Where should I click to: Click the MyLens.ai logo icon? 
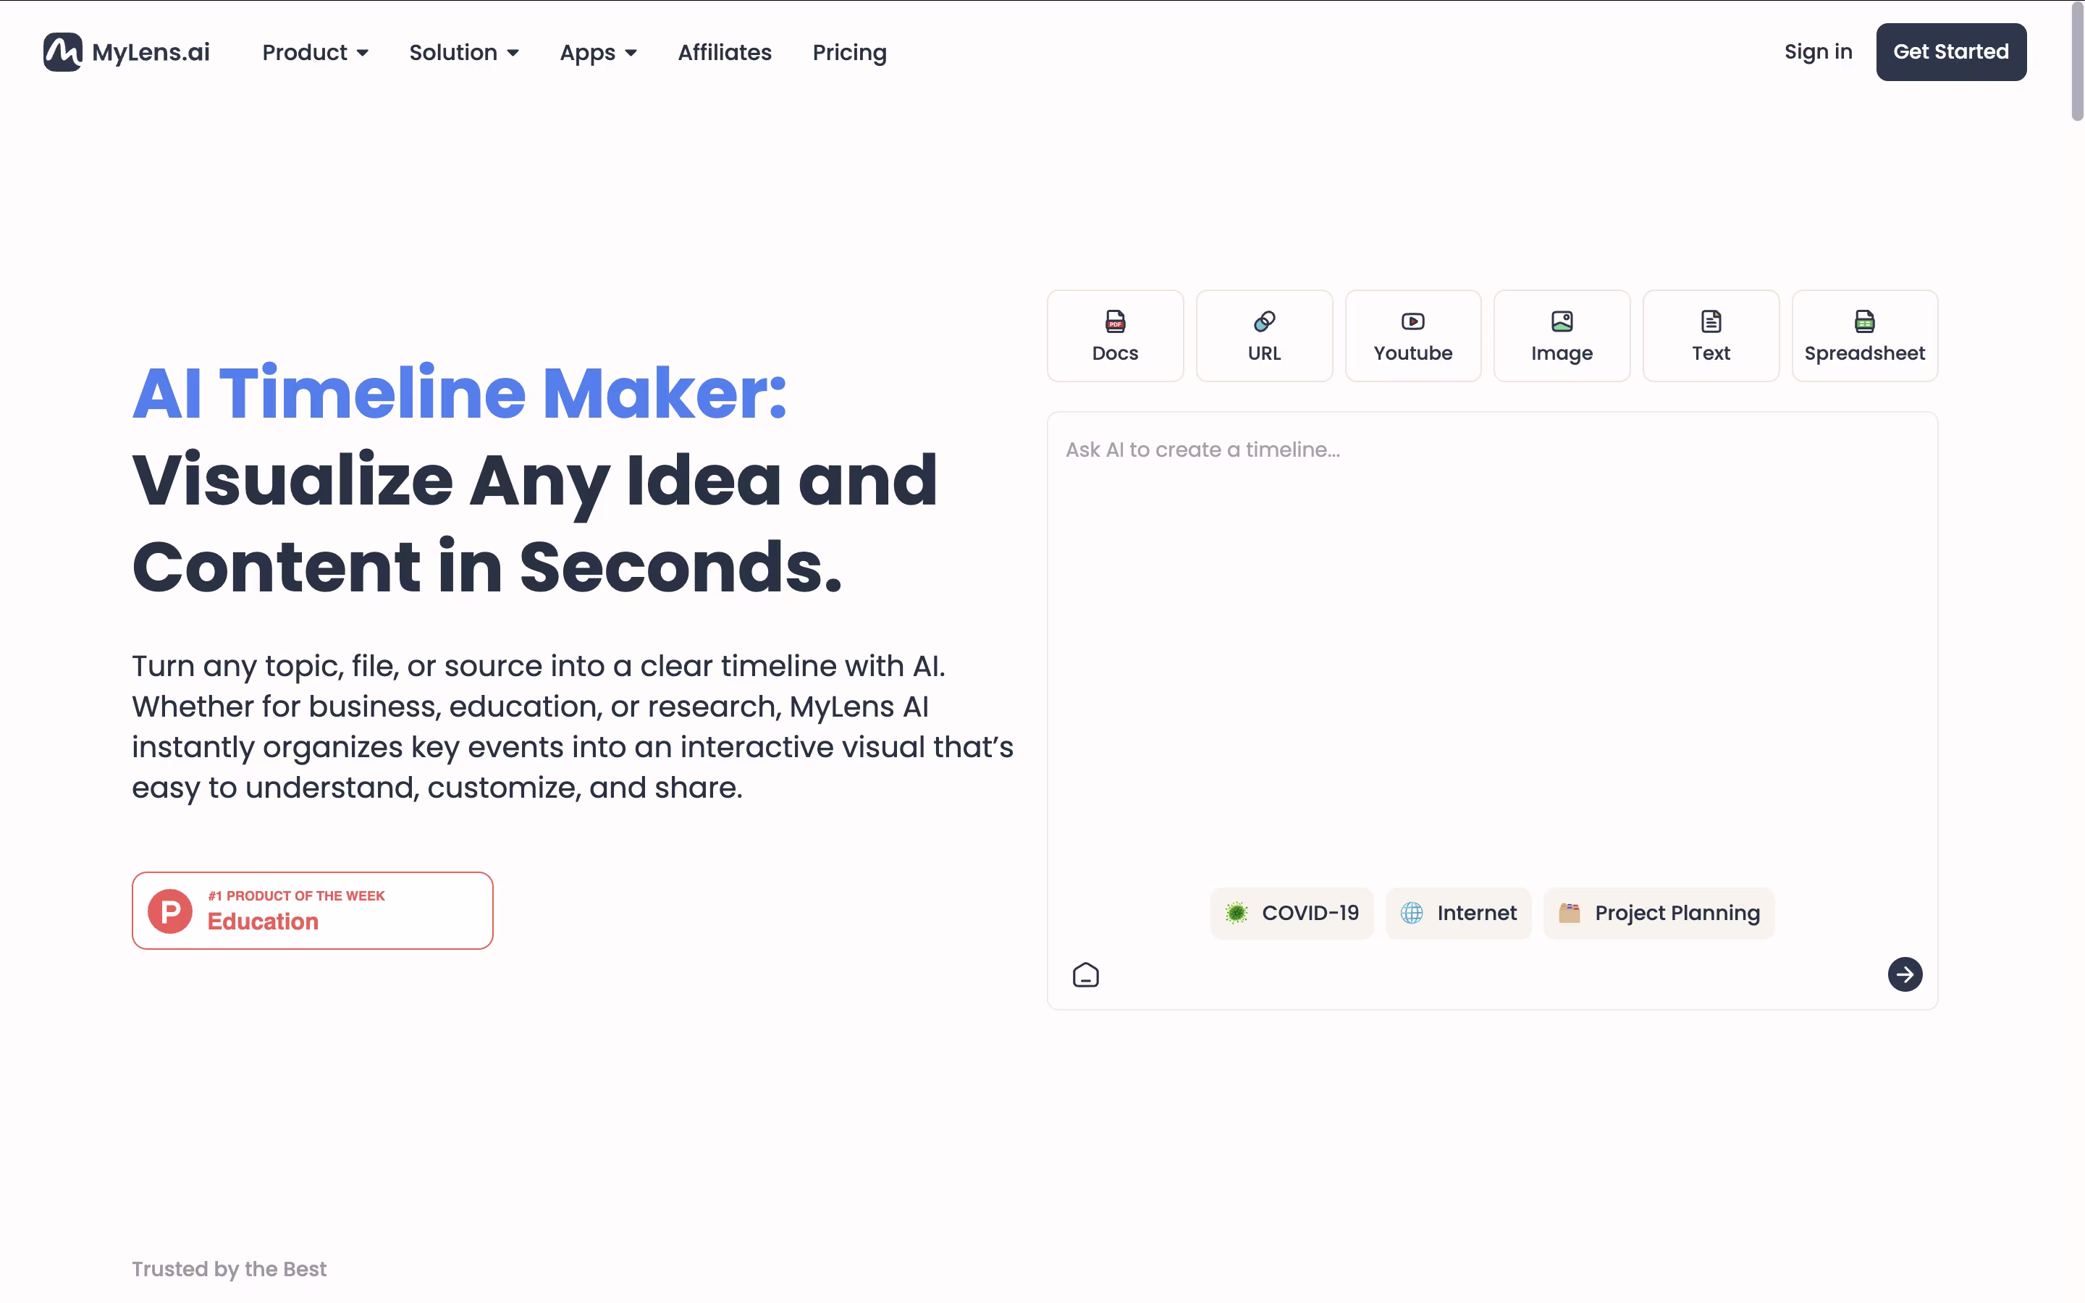(x=63, y=51)
